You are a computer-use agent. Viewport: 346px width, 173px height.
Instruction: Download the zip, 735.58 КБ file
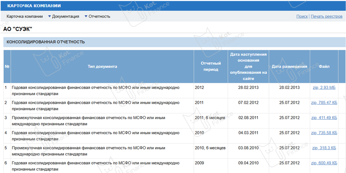coord(324,133)
